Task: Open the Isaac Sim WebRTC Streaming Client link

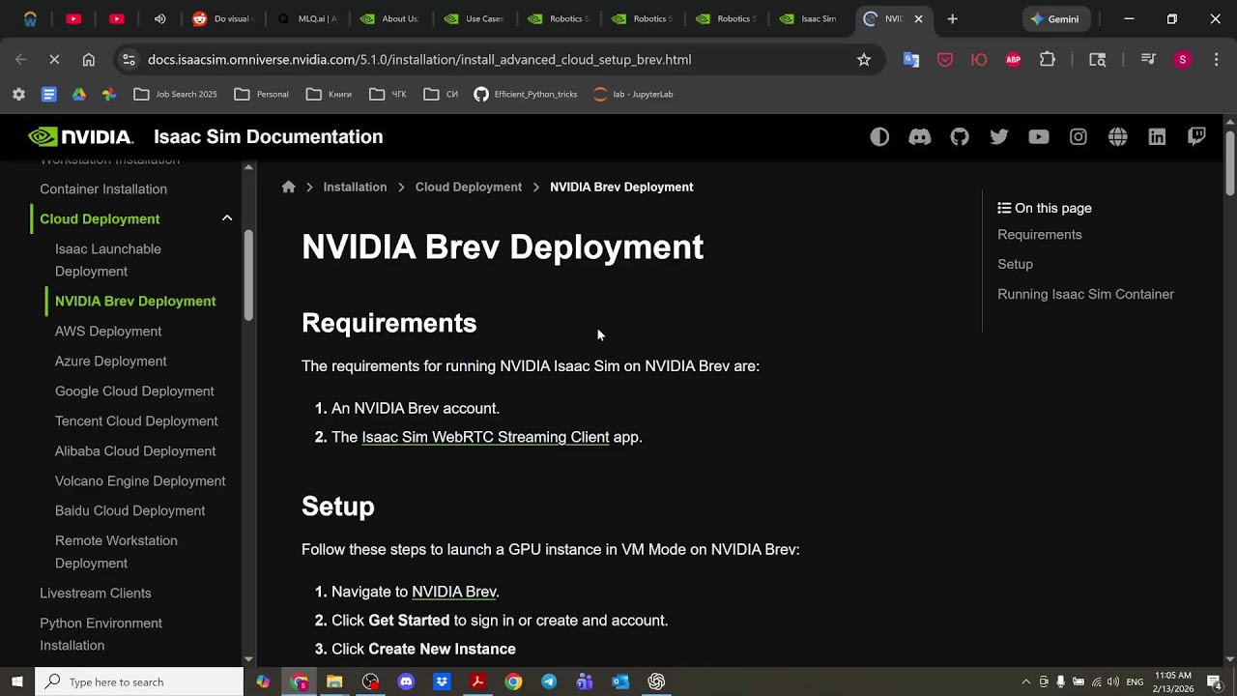Action: [x=485, y=437]
